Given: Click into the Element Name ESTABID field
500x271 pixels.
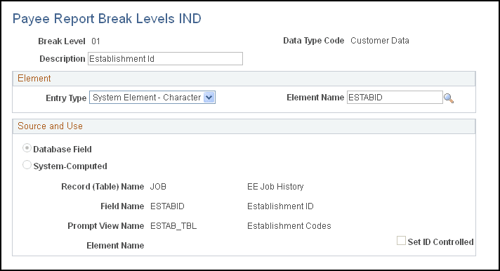Looking at the screenshot, I should click(395, 98).
